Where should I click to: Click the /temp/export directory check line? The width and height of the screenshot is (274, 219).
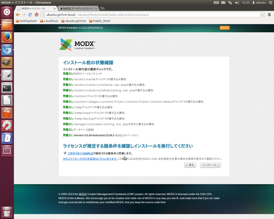pos(94,113)
